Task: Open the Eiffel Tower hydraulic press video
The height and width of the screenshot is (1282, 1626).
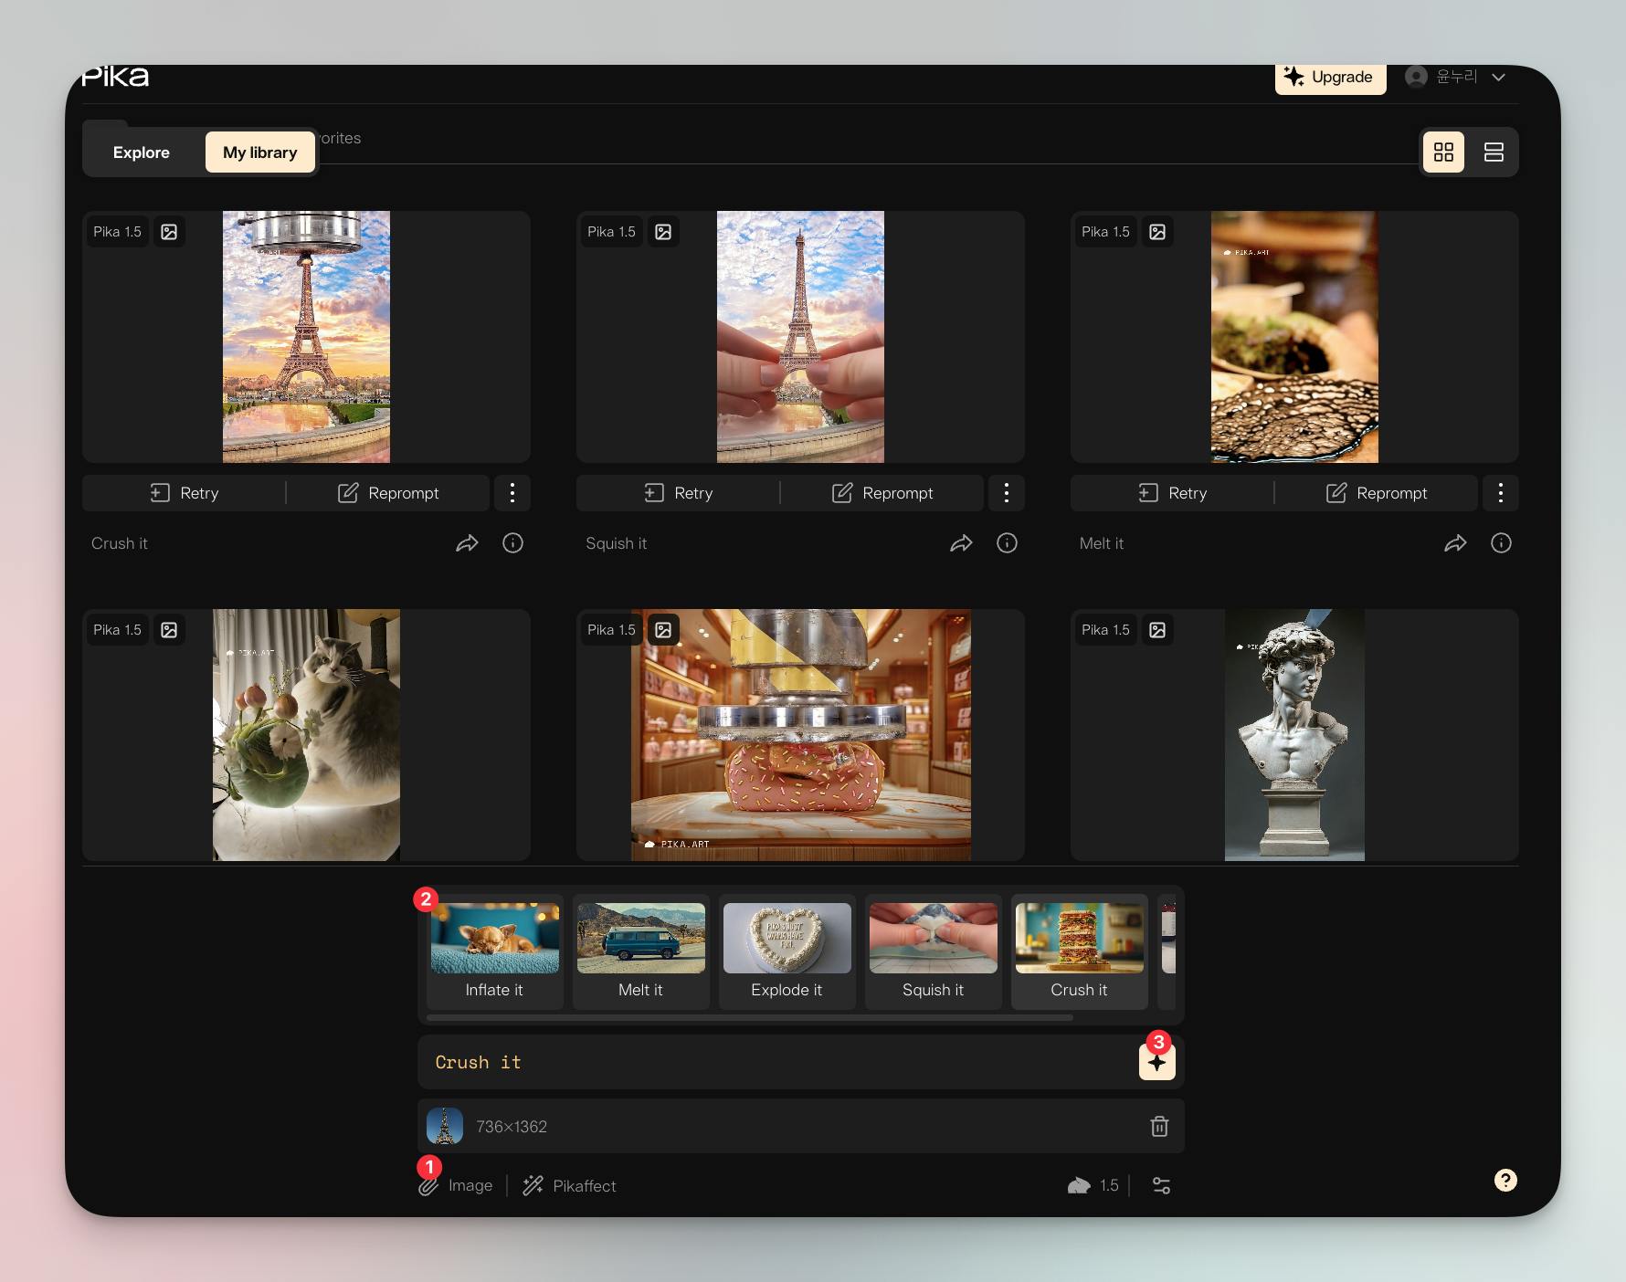Action: (x=306, y=337)
